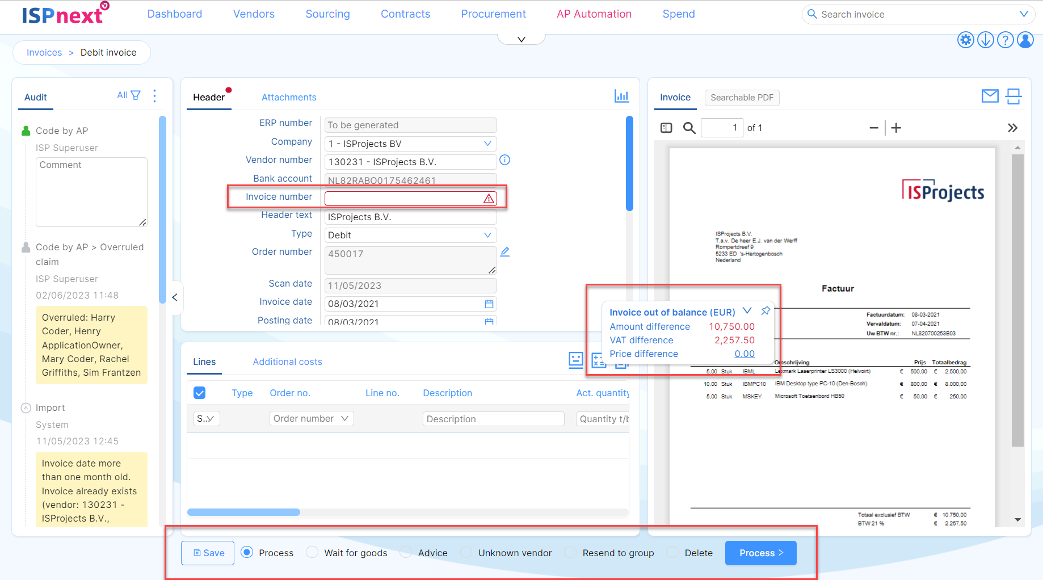1043x580 pixels.
Task: Click the All filter link in Audit
Action: [122, 95]
